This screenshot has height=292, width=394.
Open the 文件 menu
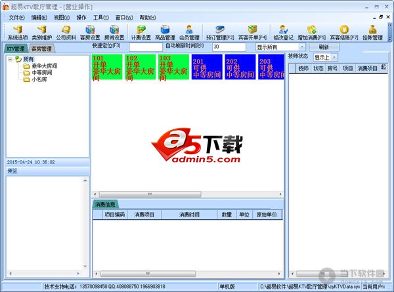pyautogui.click(x=16, y=18)
